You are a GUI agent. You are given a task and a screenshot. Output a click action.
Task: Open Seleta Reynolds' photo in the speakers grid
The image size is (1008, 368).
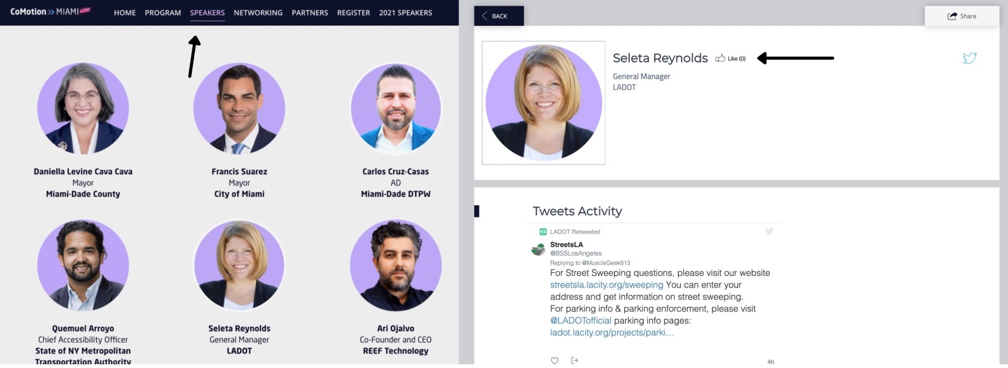click(239, 265)
